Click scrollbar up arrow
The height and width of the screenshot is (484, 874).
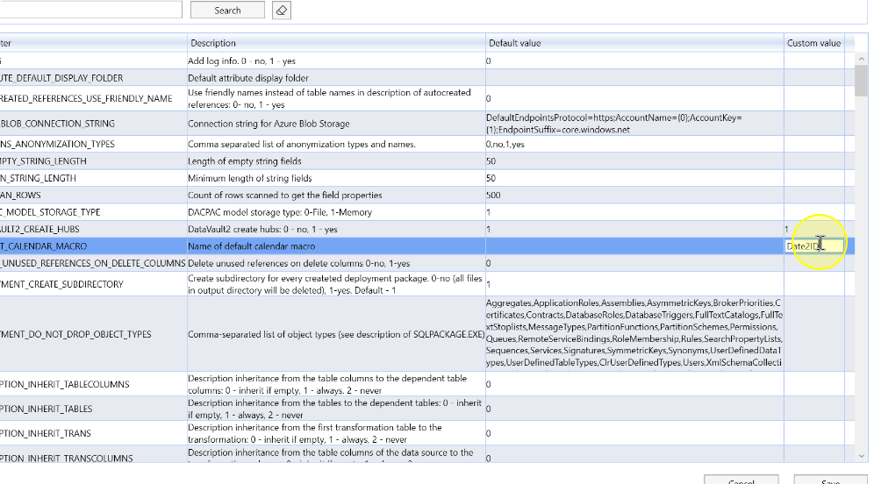tap(861, 59)
